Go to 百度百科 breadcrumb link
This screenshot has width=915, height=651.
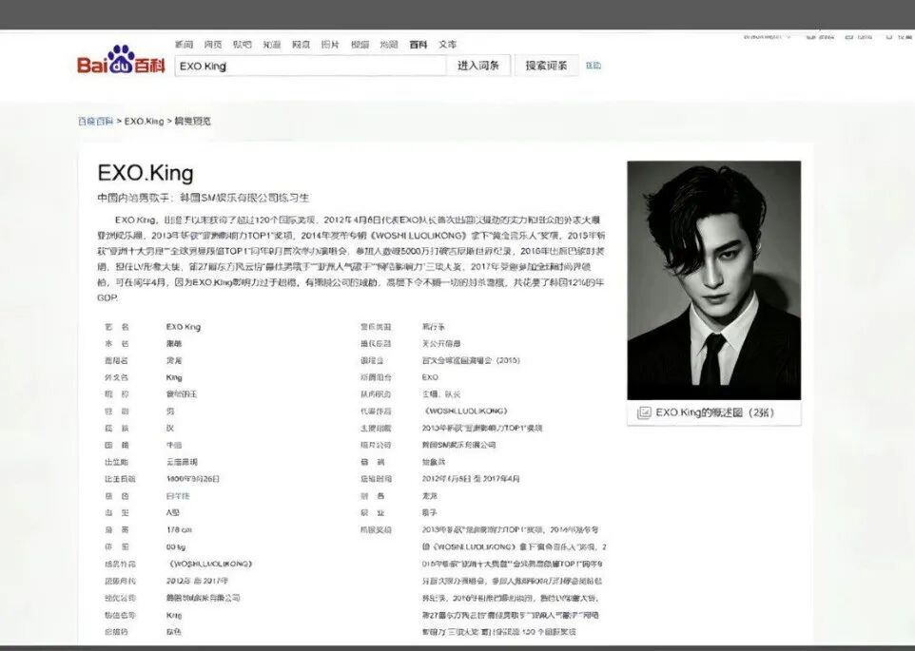tap(96, 122)
